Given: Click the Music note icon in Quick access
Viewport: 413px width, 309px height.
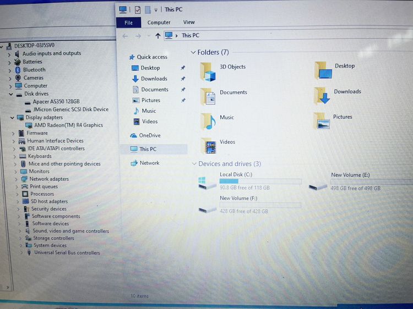Looking at the screenshot, I should point(136,111).
